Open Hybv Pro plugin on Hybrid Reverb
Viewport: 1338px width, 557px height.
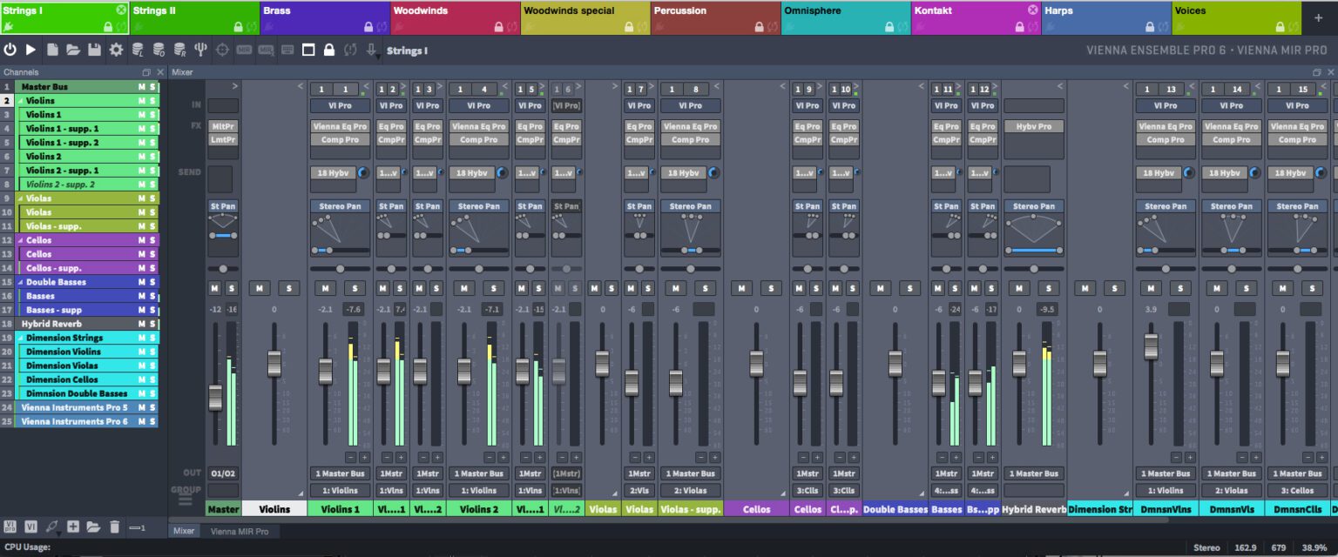click(x=1033, y=126)
